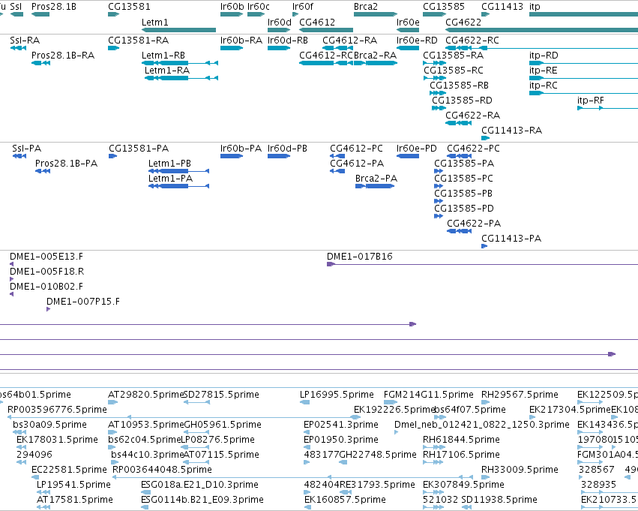Viewport: 638px width, 511px height.
Task: Select transcript itp-RD
Action: [544, 56]
